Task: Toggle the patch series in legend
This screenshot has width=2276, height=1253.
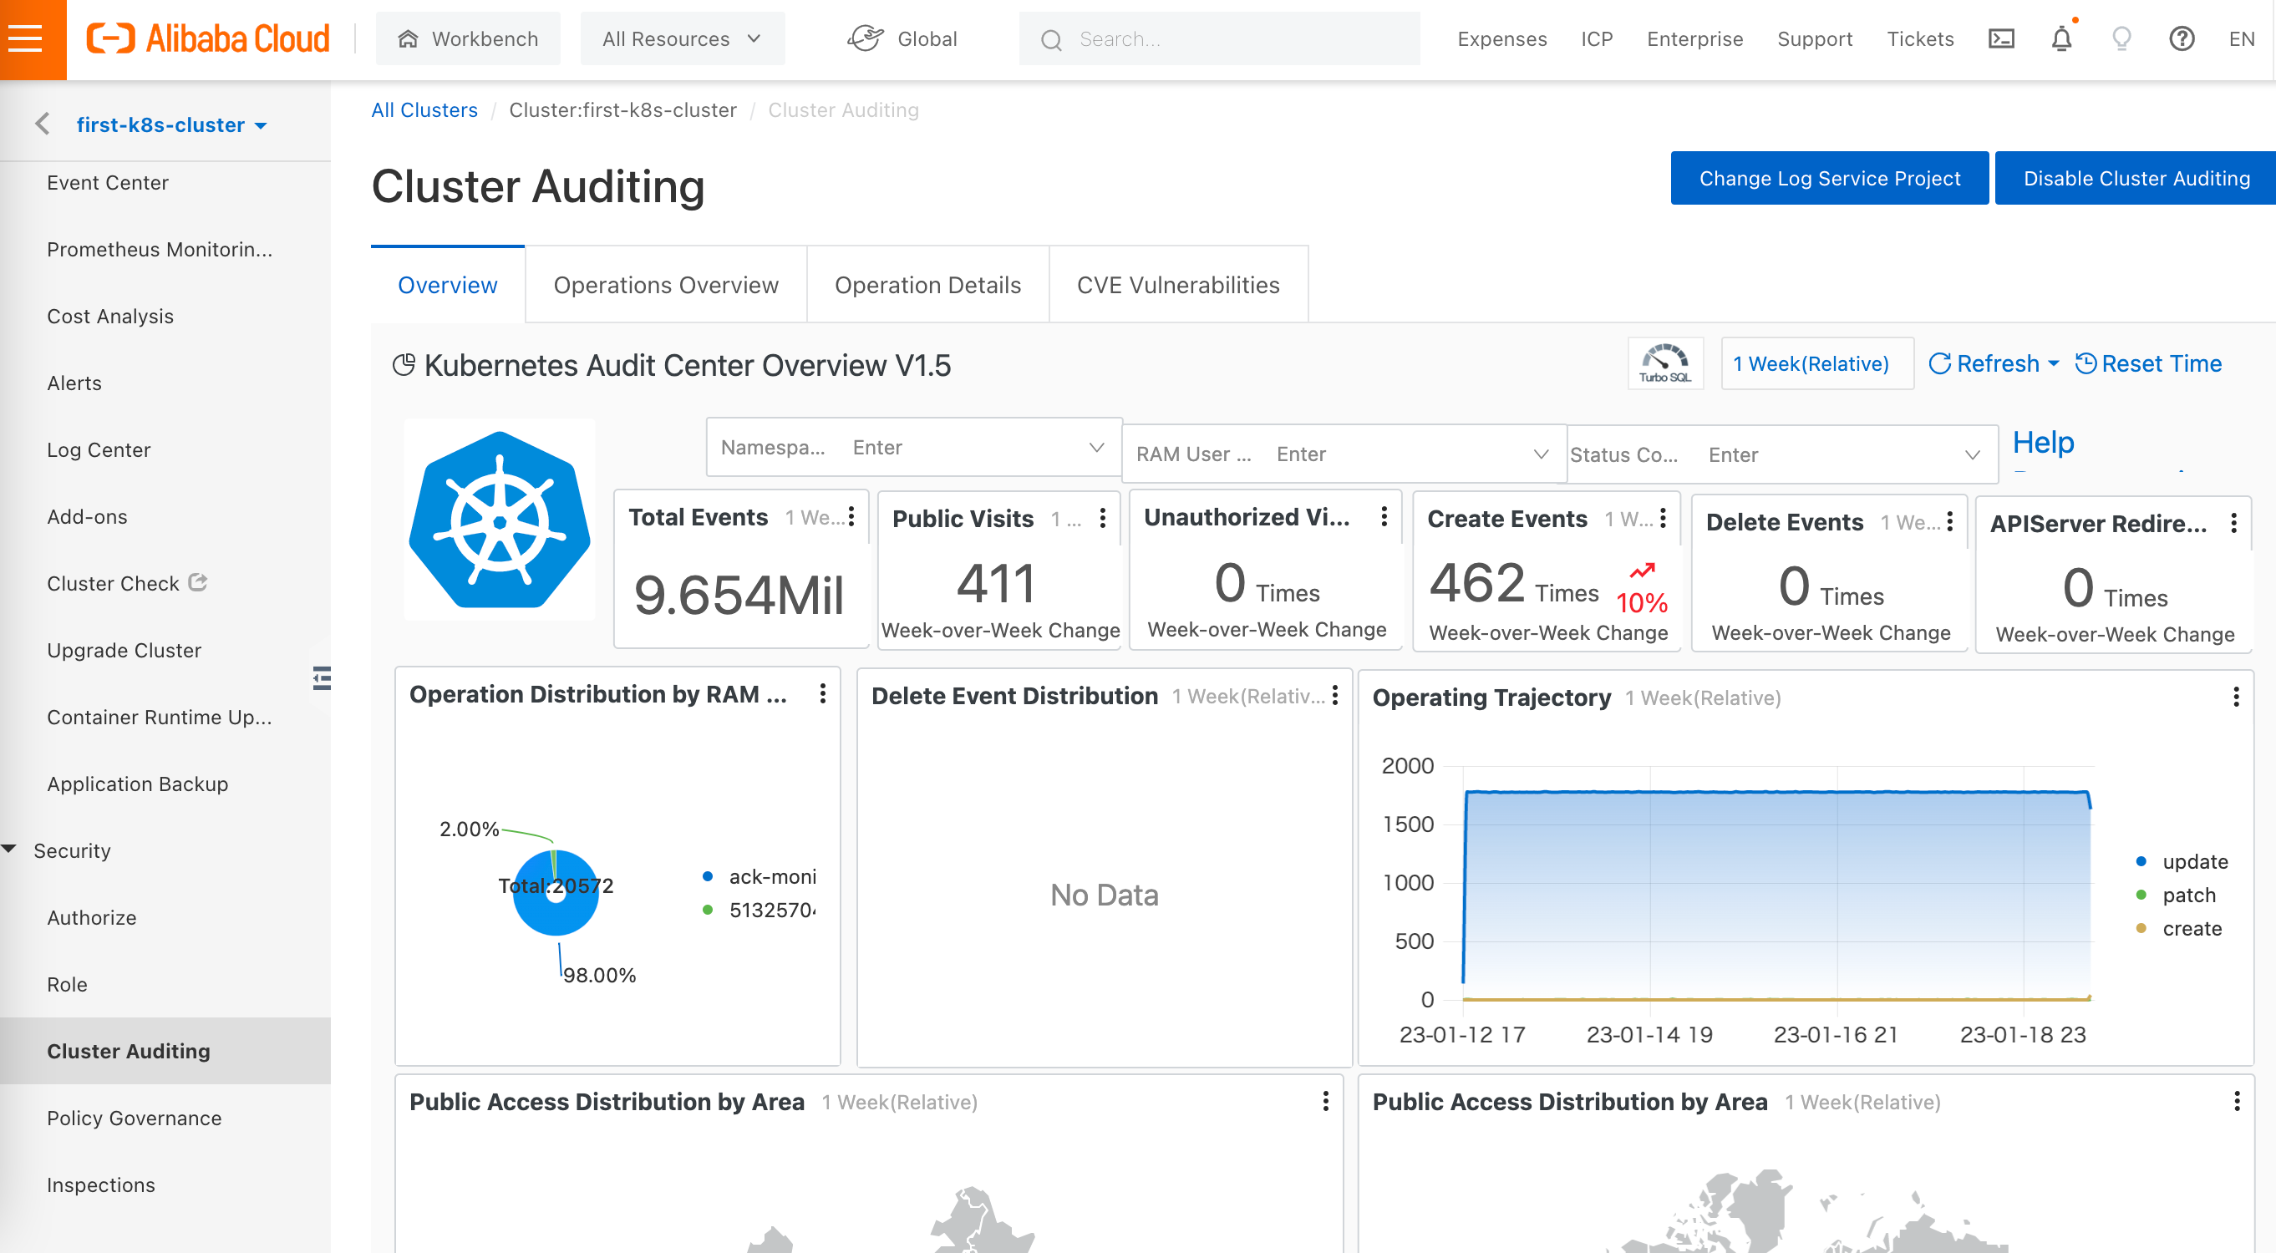Action: pyautogui.click(x=2187, y=895)
